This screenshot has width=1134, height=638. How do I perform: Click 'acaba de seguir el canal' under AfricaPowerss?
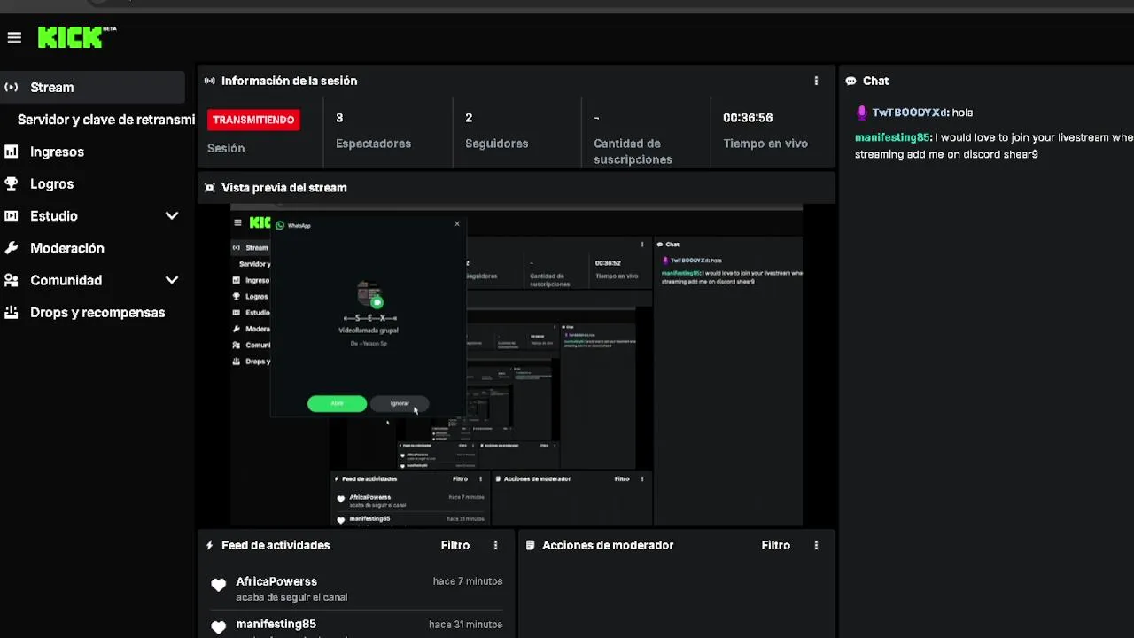point(291,597)
